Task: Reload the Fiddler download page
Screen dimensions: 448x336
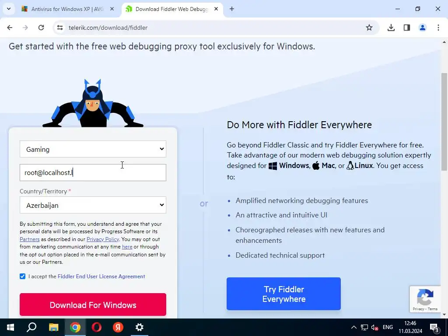Action: tap(41, 28)
